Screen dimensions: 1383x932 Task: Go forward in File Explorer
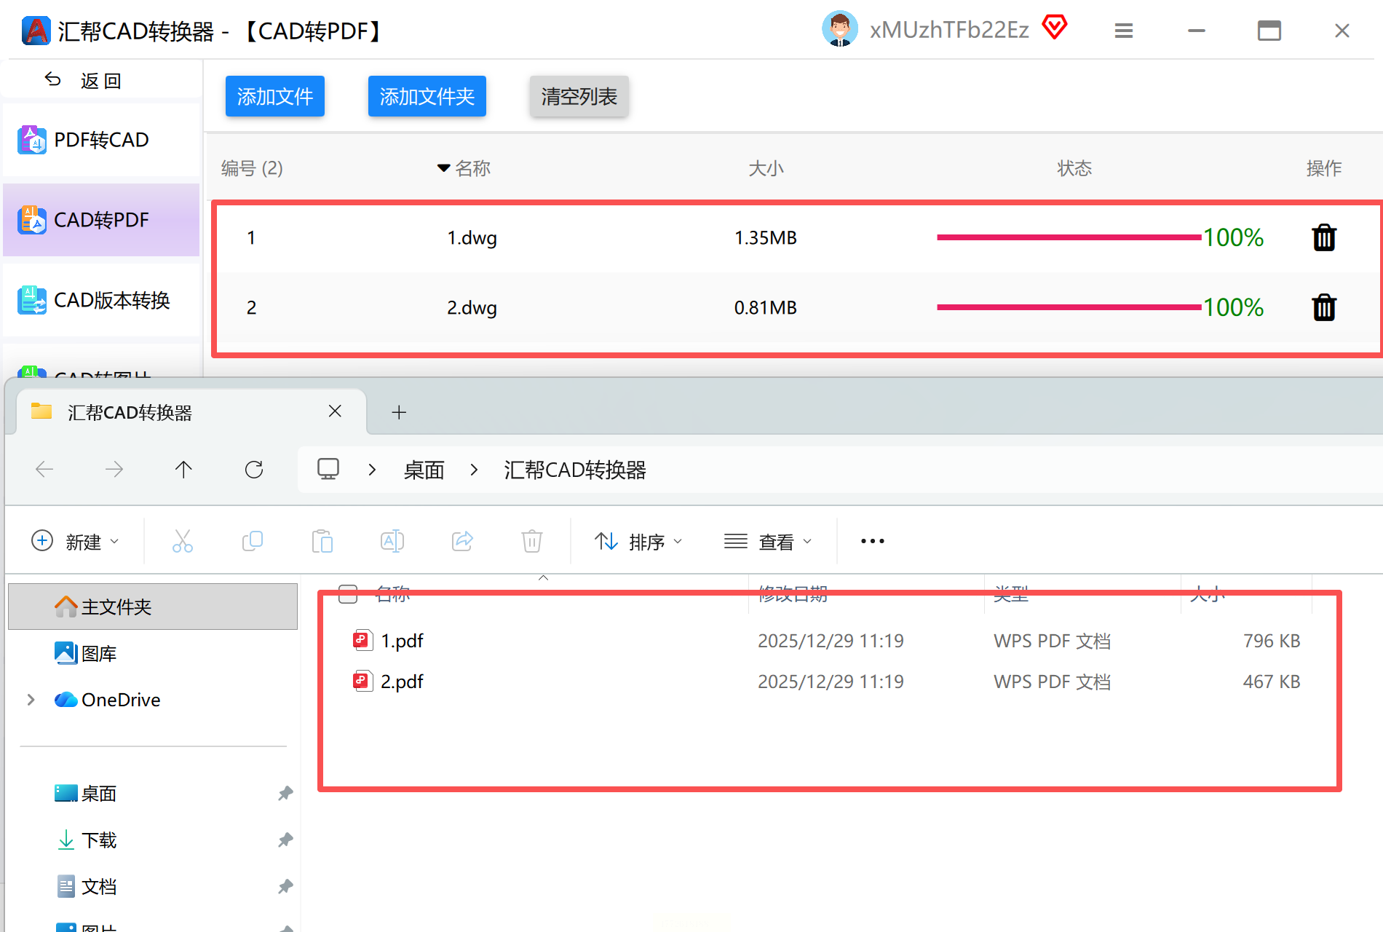tap(114, 470)
